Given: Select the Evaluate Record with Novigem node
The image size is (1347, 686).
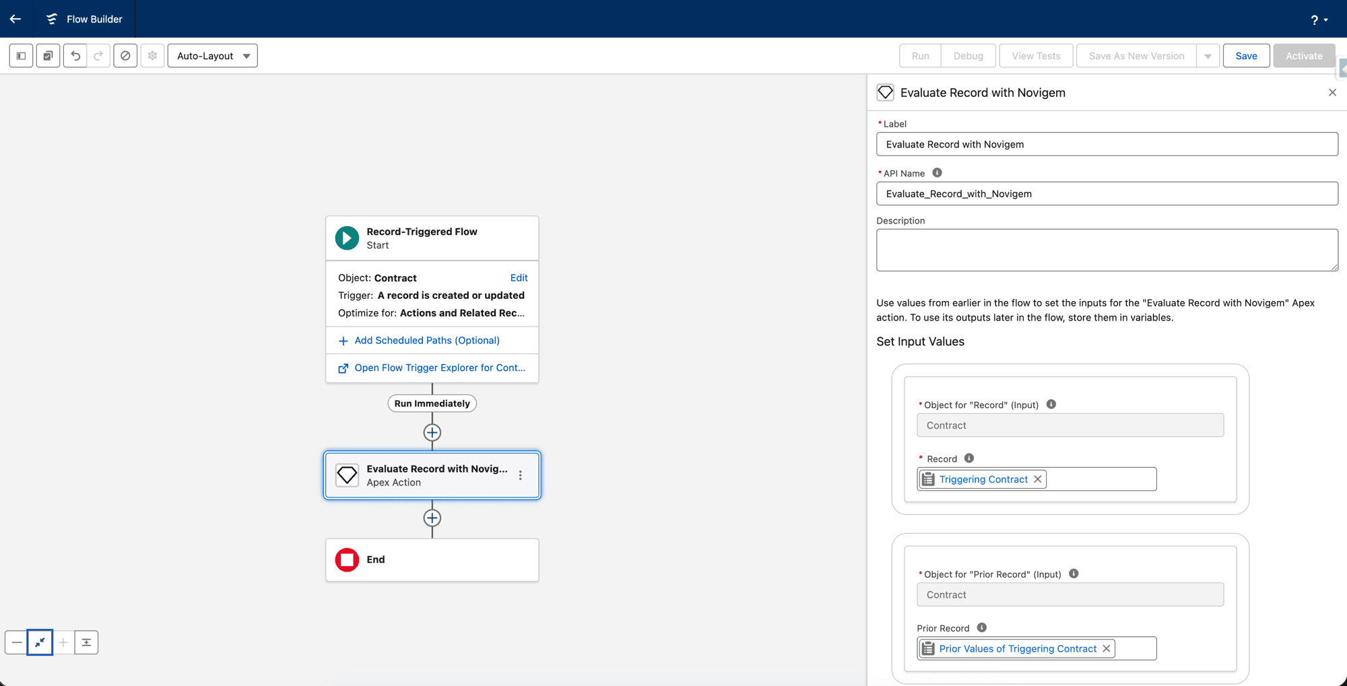Looking at the screenshot, I should point(432,475).
